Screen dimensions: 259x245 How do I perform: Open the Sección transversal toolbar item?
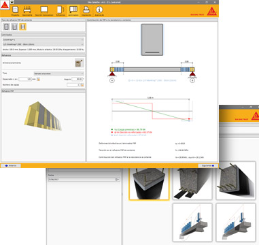pos(44,11)
